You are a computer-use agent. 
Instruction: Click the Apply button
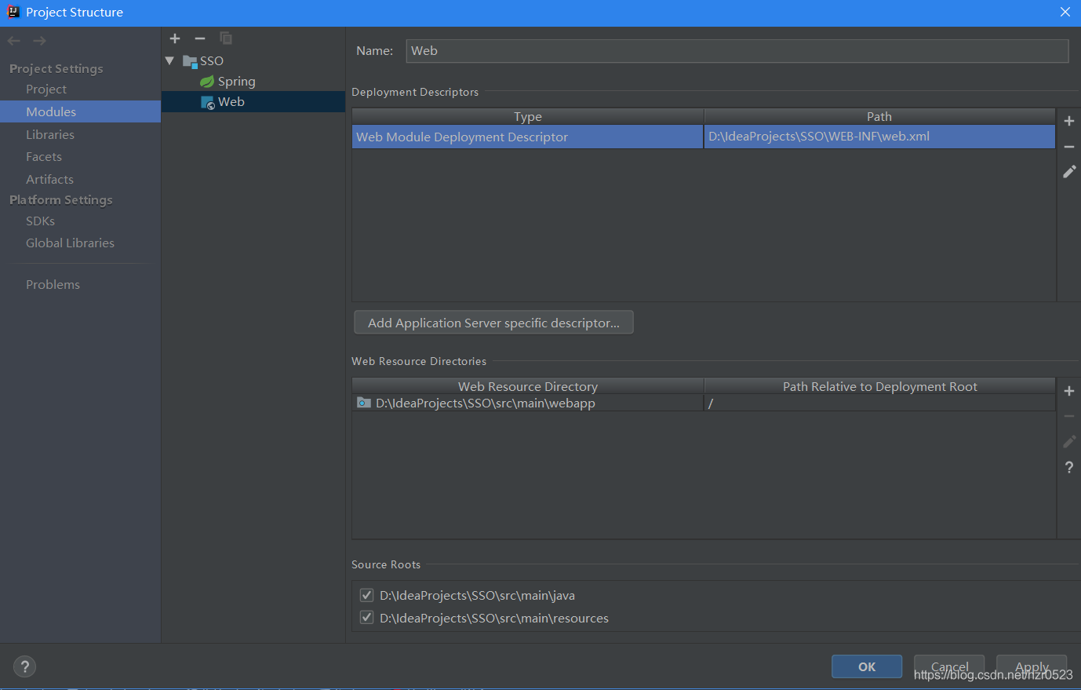click(1032, 666)
